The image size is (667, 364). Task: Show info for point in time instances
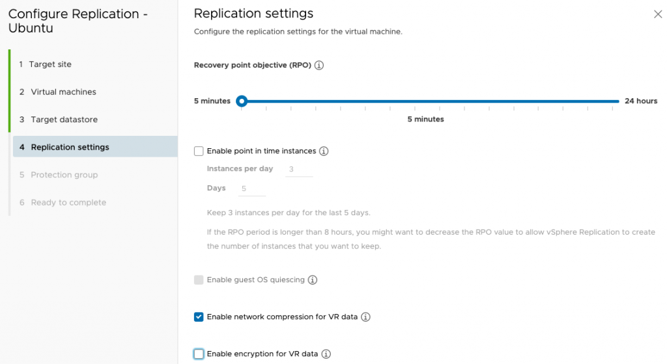(324, 151)
